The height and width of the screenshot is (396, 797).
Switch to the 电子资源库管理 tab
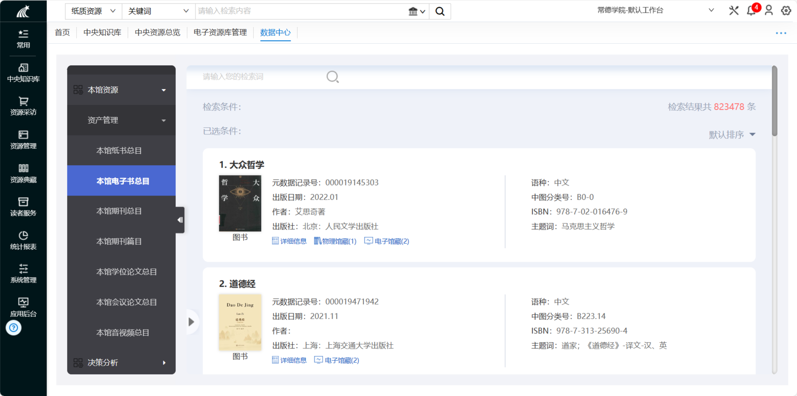(x=220, y=32)
